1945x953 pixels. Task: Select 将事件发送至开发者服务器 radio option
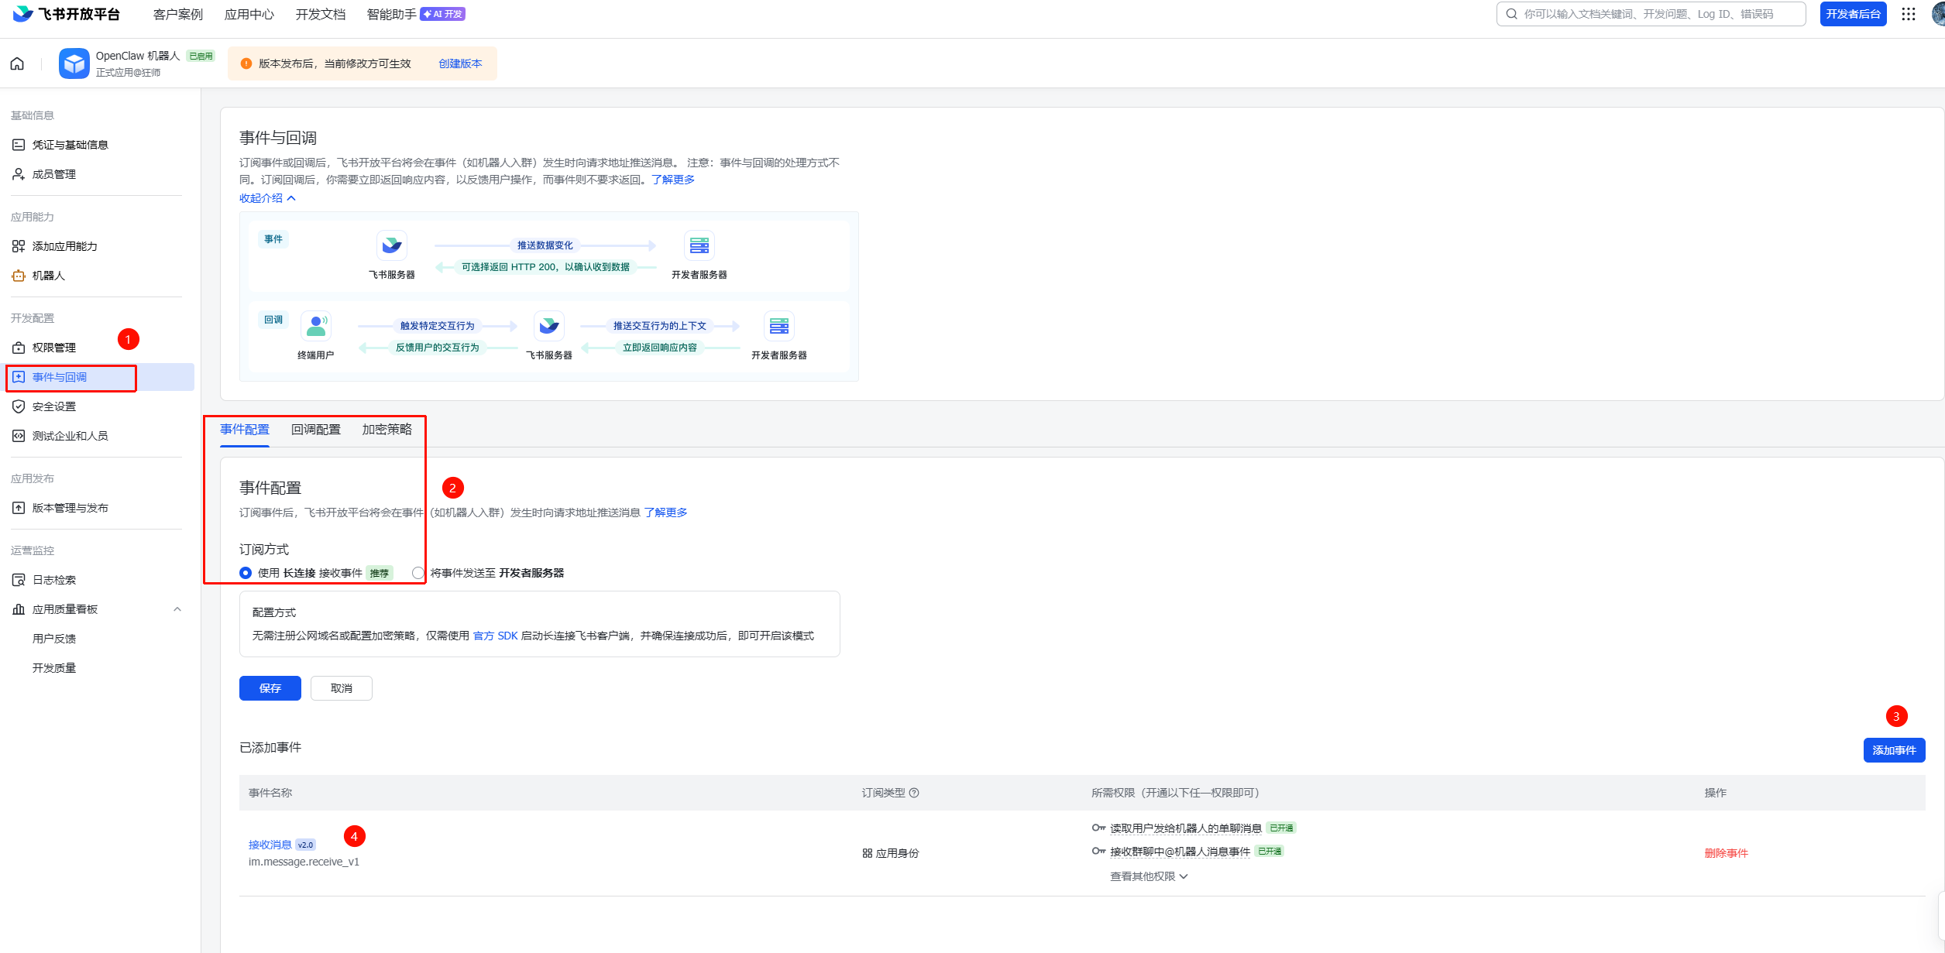point(418,573)
